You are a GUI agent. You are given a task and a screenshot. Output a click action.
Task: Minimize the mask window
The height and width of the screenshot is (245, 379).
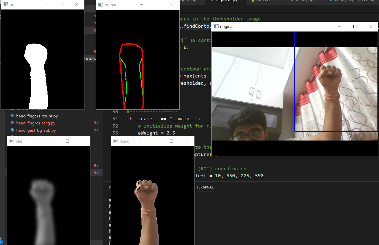point(156,141)
